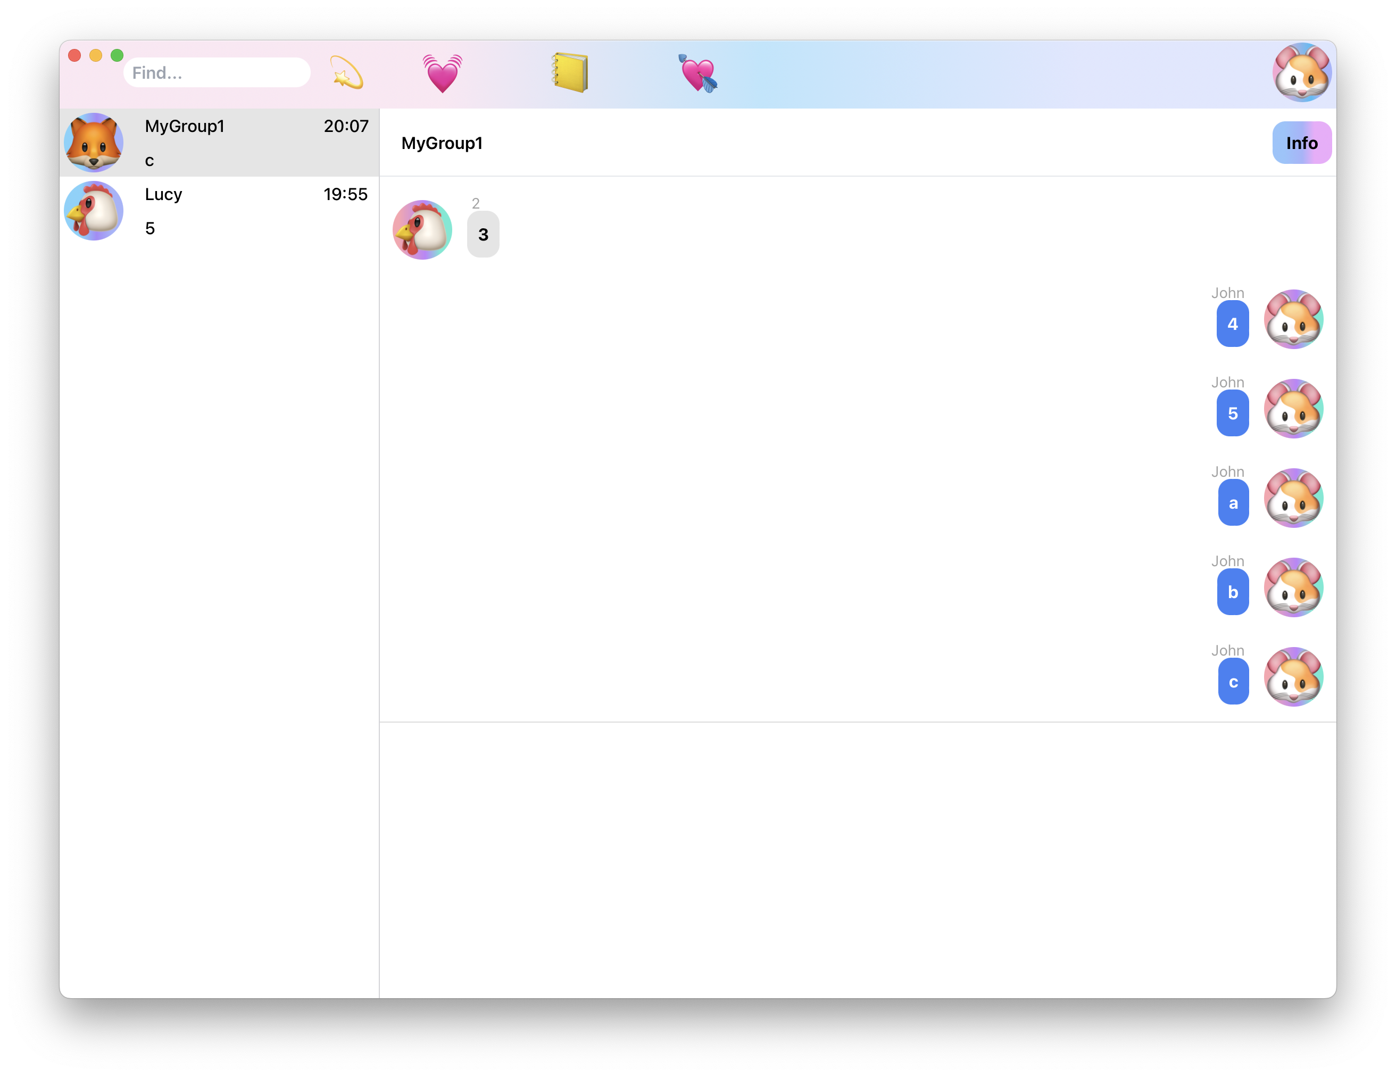Click the gray message bubble 3
The height and width of the screenshot is (1077, 1396).
pyautogui.click(x=483, y=235)
